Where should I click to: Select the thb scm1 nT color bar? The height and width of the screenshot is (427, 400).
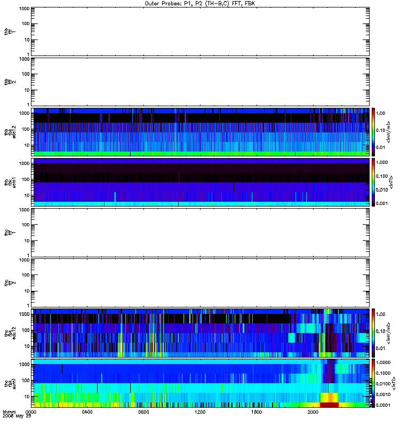pyautogui.click(x=373, y=182)
